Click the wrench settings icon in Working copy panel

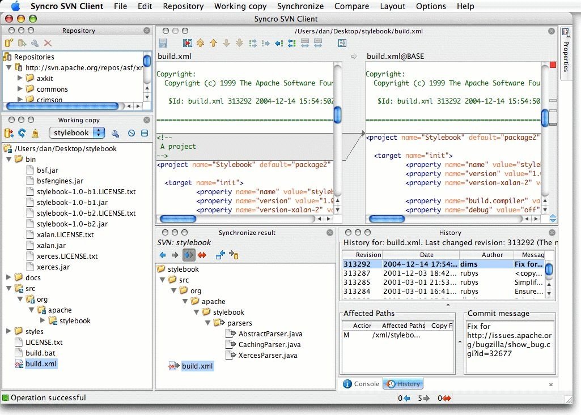(115, 133)
